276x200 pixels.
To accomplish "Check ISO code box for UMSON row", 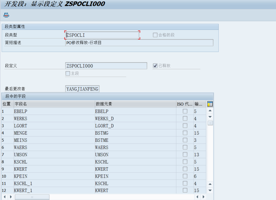I will click(x=185, y=155).
